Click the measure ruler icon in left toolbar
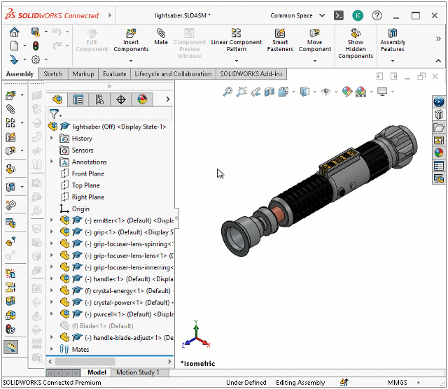 [11, 347]
